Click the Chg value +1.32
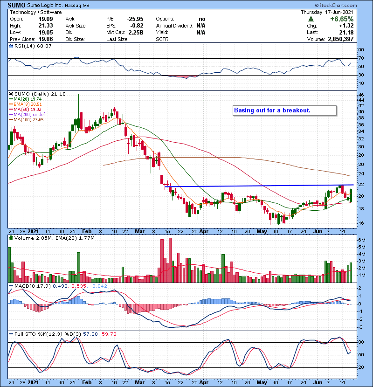Viewport: 373px width, 387px height. (346, 26)
